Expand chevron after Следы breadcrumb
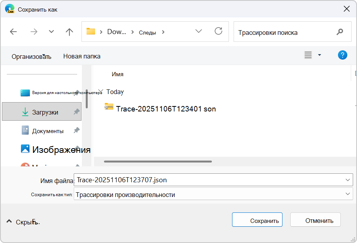The width and height of the screenshot is (357, 243). pos(163,32)
